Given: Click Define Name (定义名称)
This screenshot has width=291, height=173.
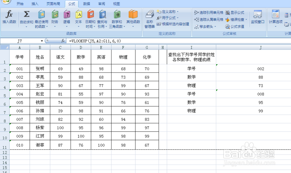Looking at the screenshot, I should pos(167,12).
